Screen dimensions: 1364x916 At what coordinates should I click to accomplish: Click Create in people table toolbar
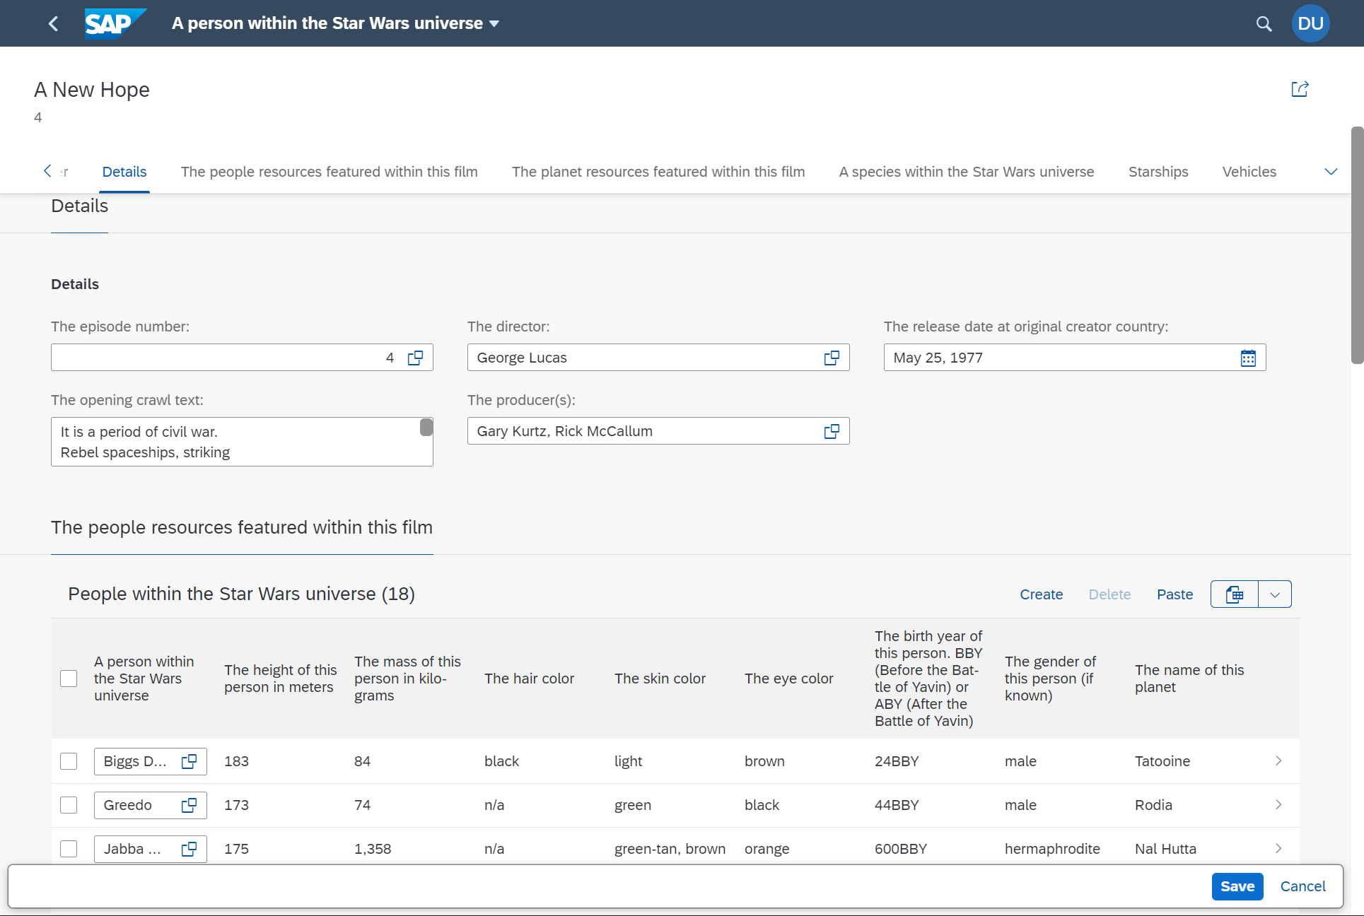pos(1041,594)
